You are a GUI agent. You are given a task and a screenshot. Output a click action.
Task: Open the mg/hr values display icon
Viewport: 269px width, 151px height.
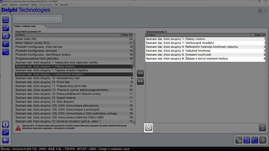click(x=247, y=140)
